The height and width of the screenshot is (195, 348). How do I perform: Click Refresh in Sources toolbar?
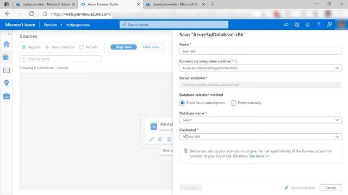(88, 47)
